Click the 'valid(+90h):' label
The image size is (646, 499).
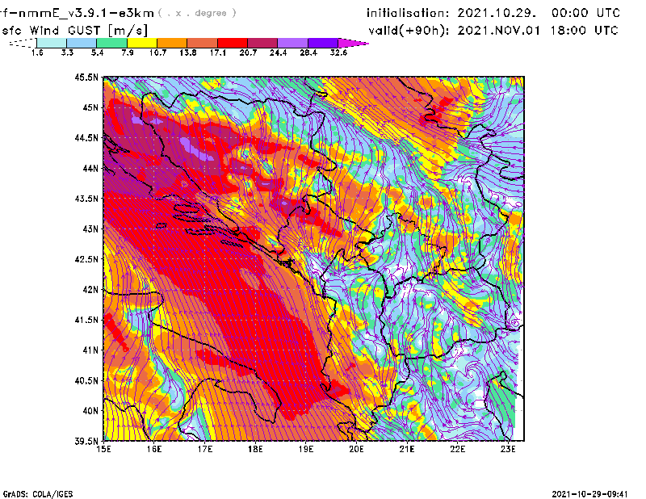point(409,31)
